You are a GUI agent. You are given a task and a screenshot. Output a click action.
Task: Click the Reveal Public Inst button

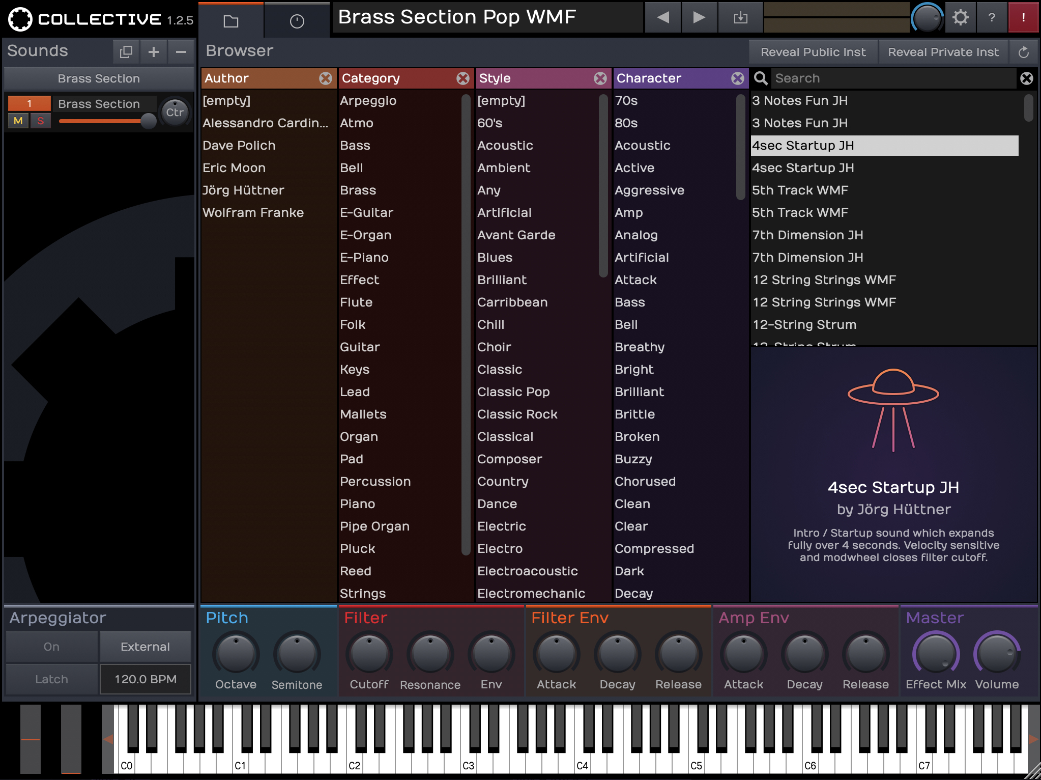pyautogui.click(x=813, y=51)
